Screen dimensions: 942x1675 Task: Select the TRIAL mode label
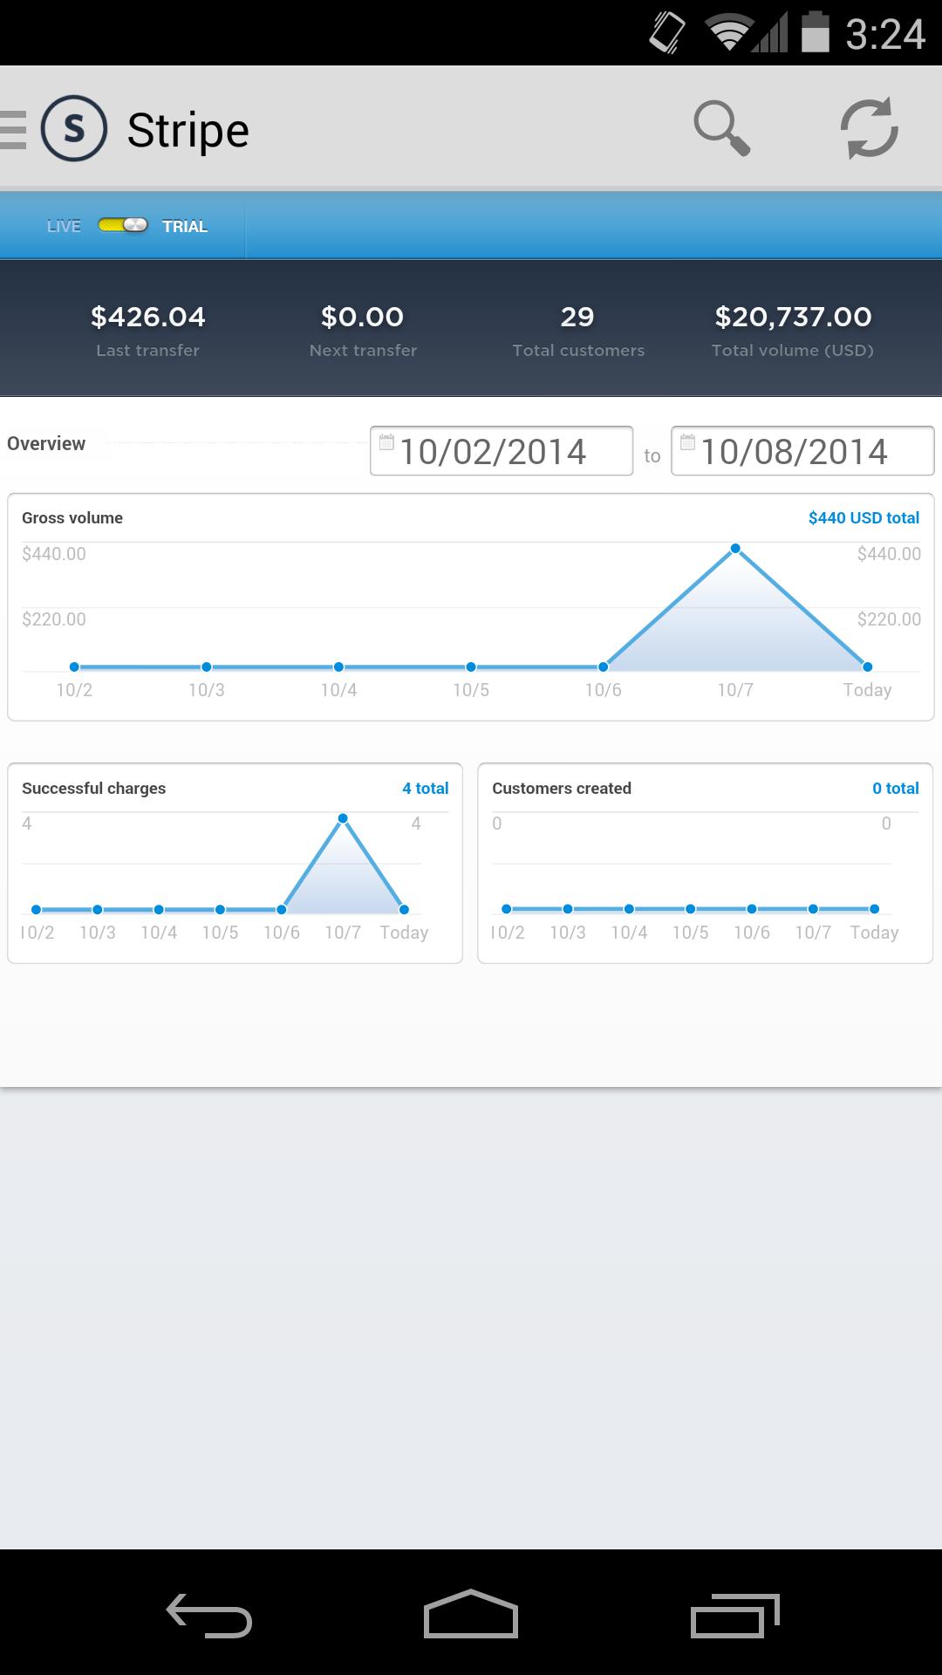(185, 226)
